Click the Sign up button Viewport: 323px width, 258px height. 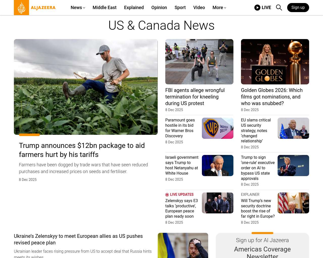(298, 8)
